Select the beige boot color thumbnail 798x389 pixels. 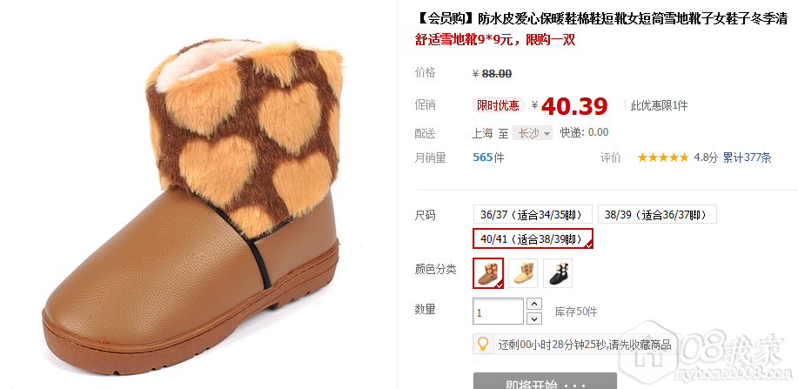point(523,273)
